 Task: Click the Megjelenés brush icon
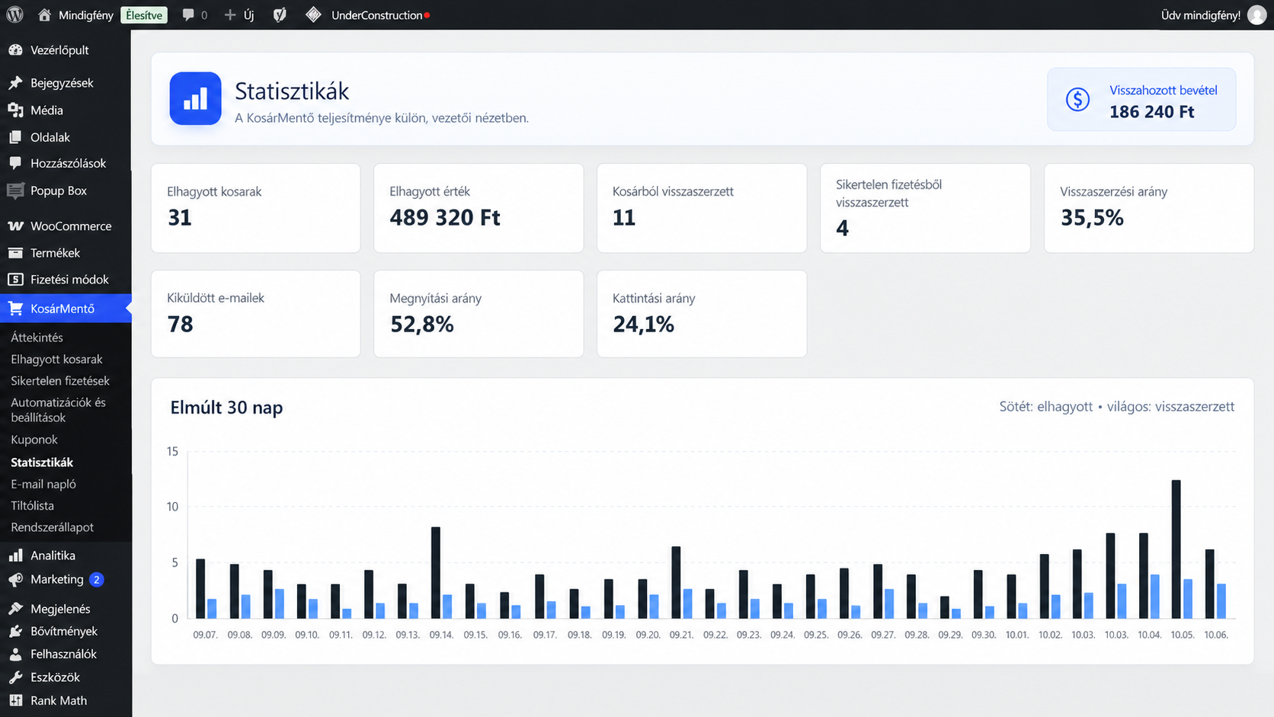(x=15, y=609)
